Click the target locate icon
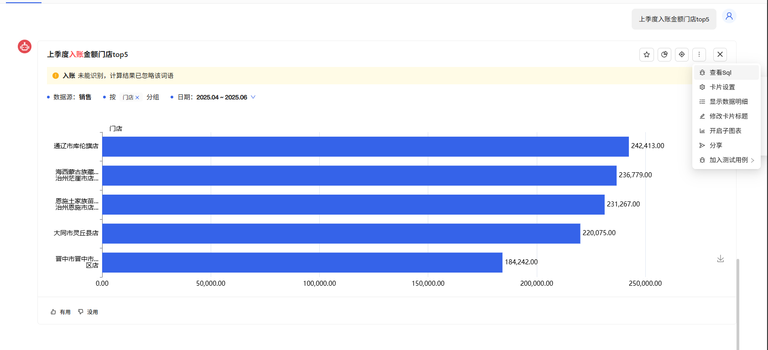 pyautogui.click(x=682, y=55)
